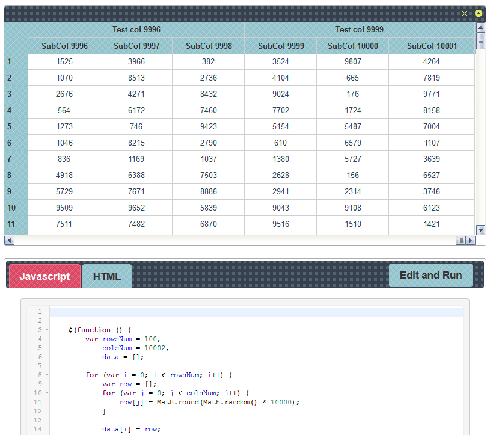The height and width of the screenshot is (435, 490).
Task: Click the cell containing 156
Action: (x=352, y=176)
